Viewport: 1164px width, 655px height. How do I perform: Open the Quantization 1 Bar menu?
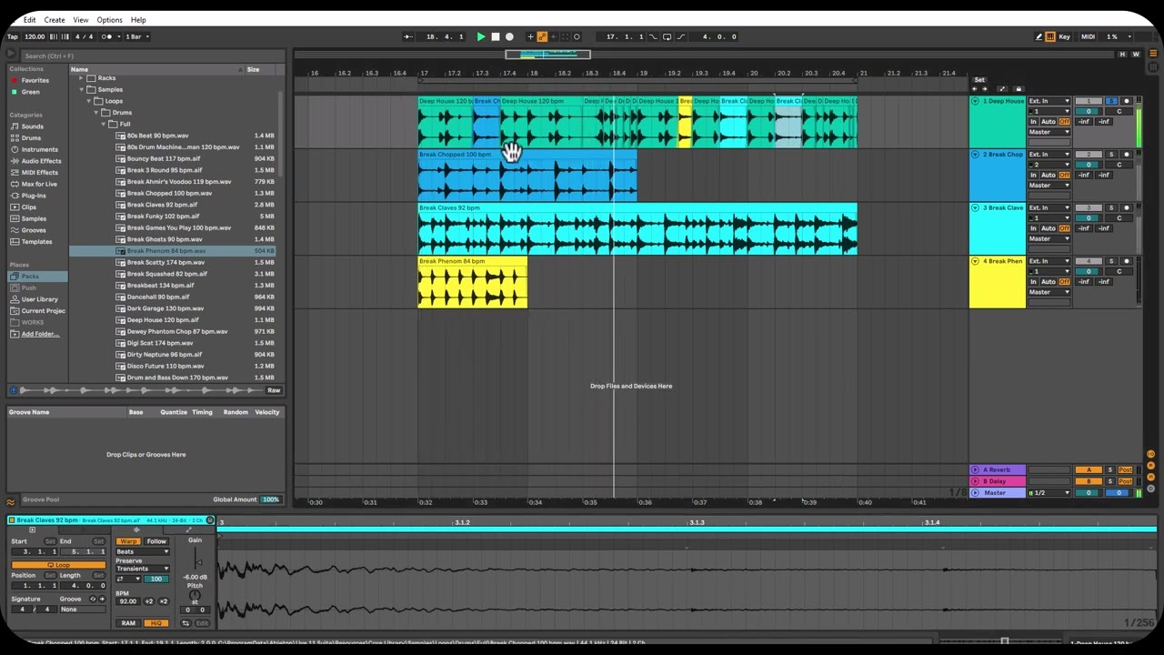[x=136, y=36]
